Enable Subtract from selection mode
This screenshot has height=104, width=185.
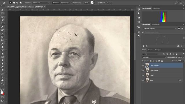point(17,3)
